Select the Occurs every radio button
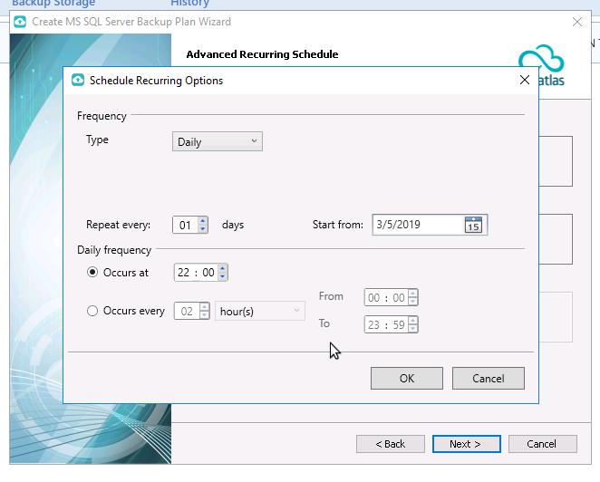 coord(92,311)
